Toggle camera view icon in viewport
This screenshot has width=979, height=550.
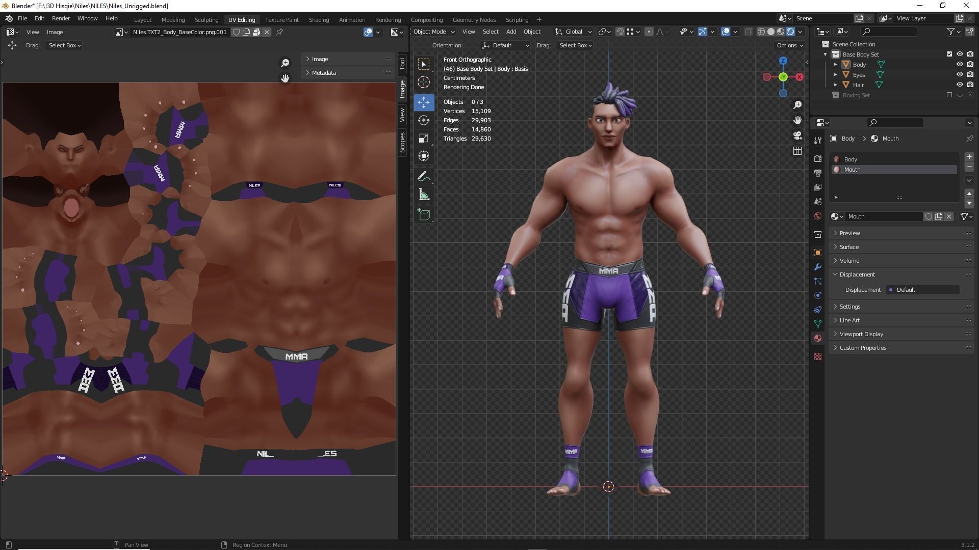pyautogui.click(x=797, y=135)
